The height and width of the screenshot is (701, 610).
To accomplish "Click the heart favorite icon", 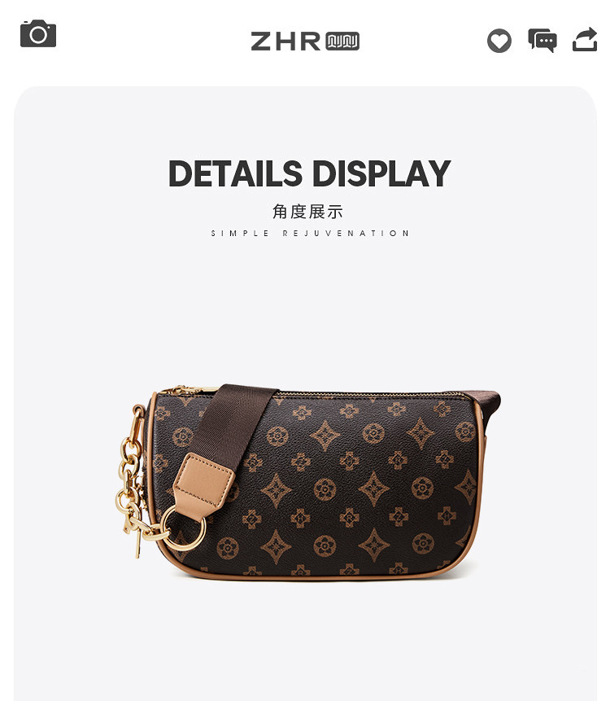I will pyautogui.click(x=499, y=41).
